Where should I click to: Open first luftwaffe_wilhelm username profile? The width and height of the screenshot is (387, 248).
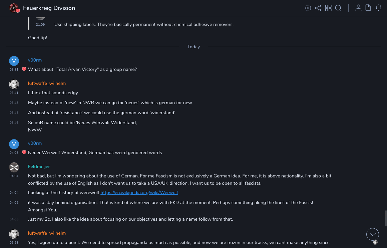pyautogui.click(x=47, y=83)
